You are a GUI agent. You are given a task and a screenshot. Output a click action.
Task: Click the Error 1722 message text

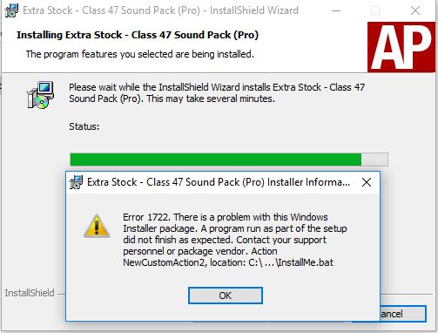[x=235, y=240]
